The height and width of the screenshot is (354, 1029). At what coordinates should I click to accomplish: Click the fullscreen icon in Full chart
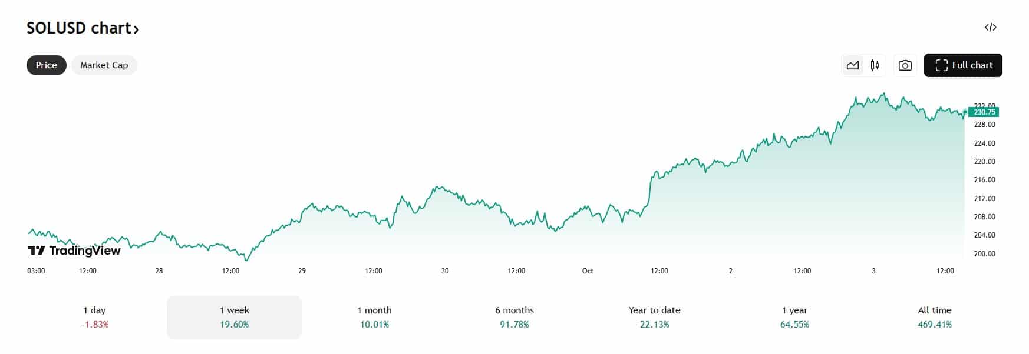point(941,65)
